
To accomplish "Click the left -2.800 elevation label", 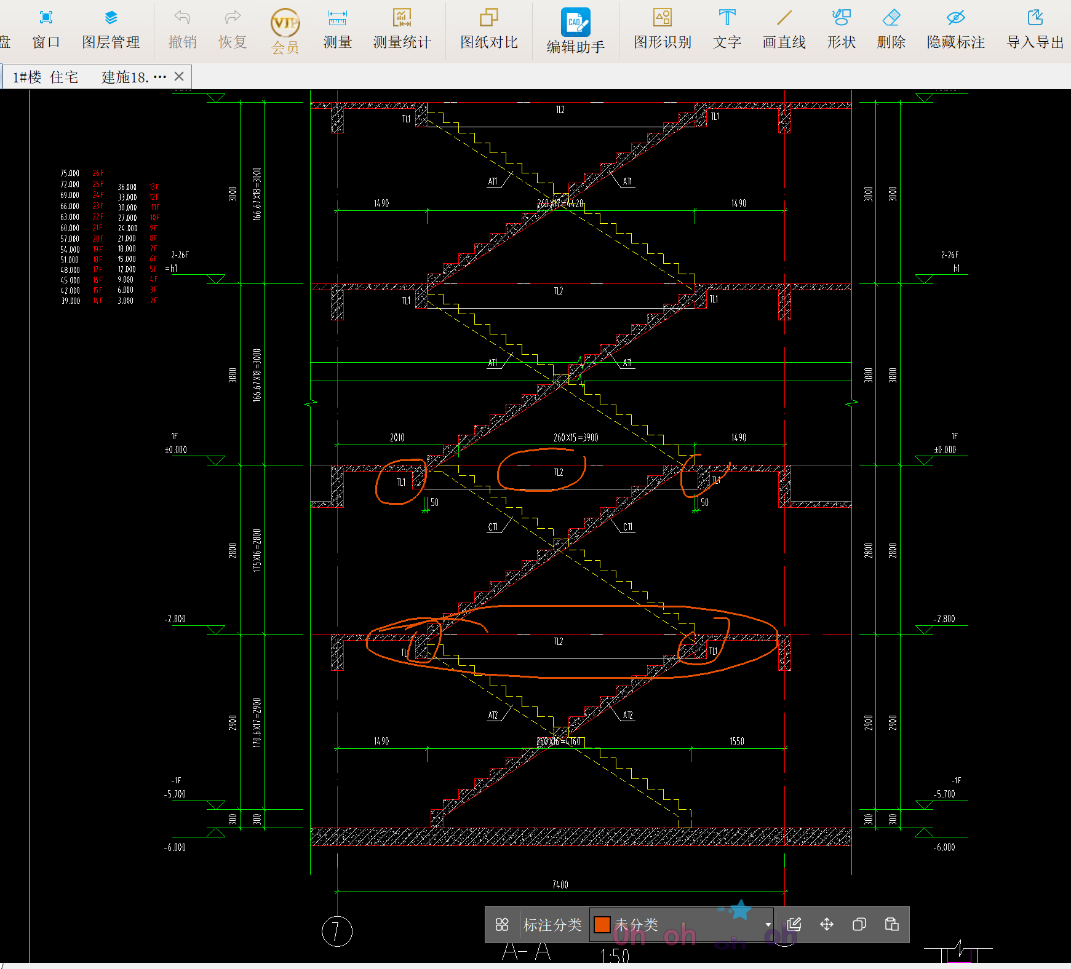I will 175,619.
